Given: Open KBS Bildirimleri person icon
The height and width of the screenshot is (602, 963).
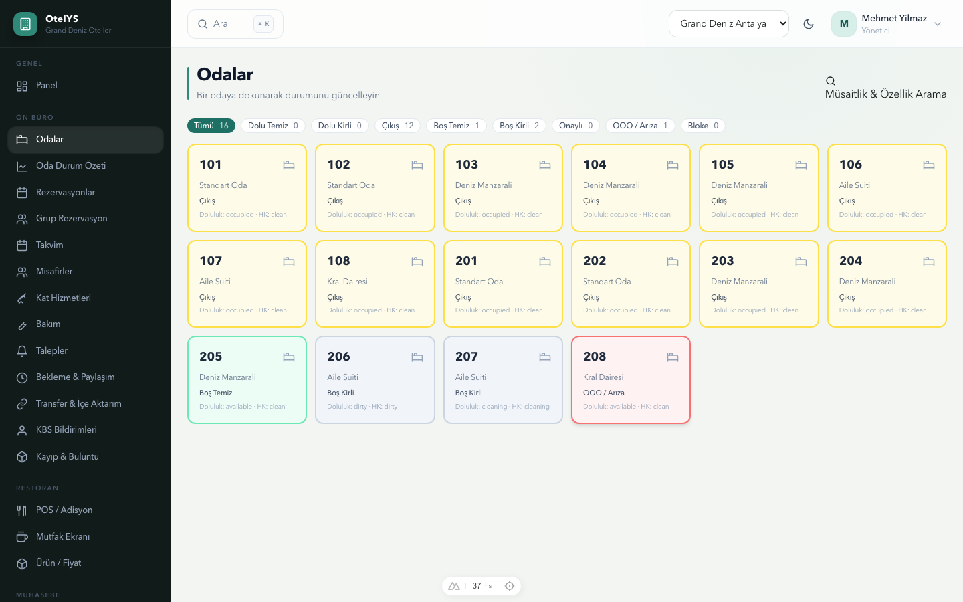Looking at the screenshot, I should coord(22,430).
